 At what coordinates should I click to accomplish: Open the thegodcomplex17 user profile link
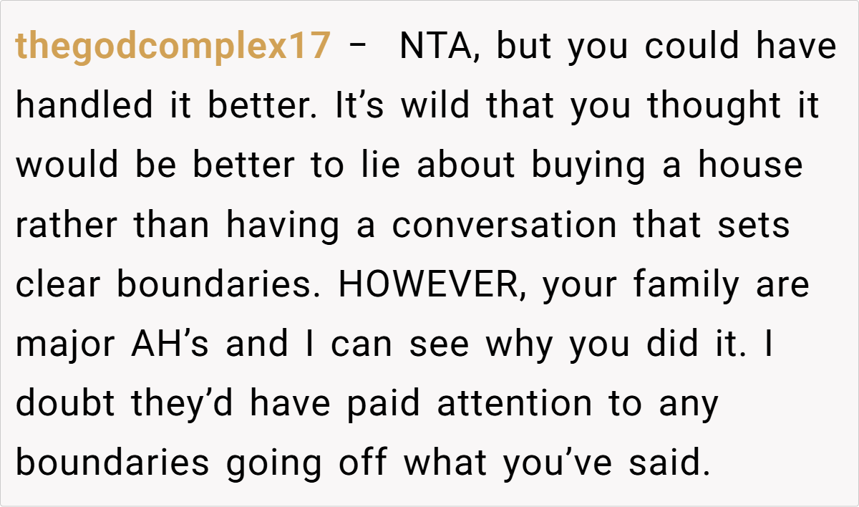click(173, 47)
